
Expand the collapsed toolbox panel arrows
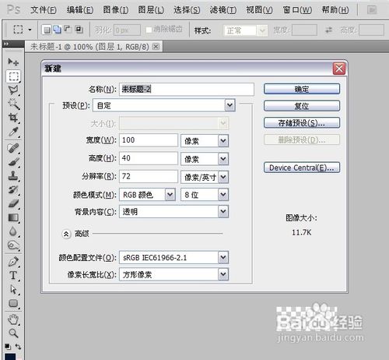[x=6, y=44]
